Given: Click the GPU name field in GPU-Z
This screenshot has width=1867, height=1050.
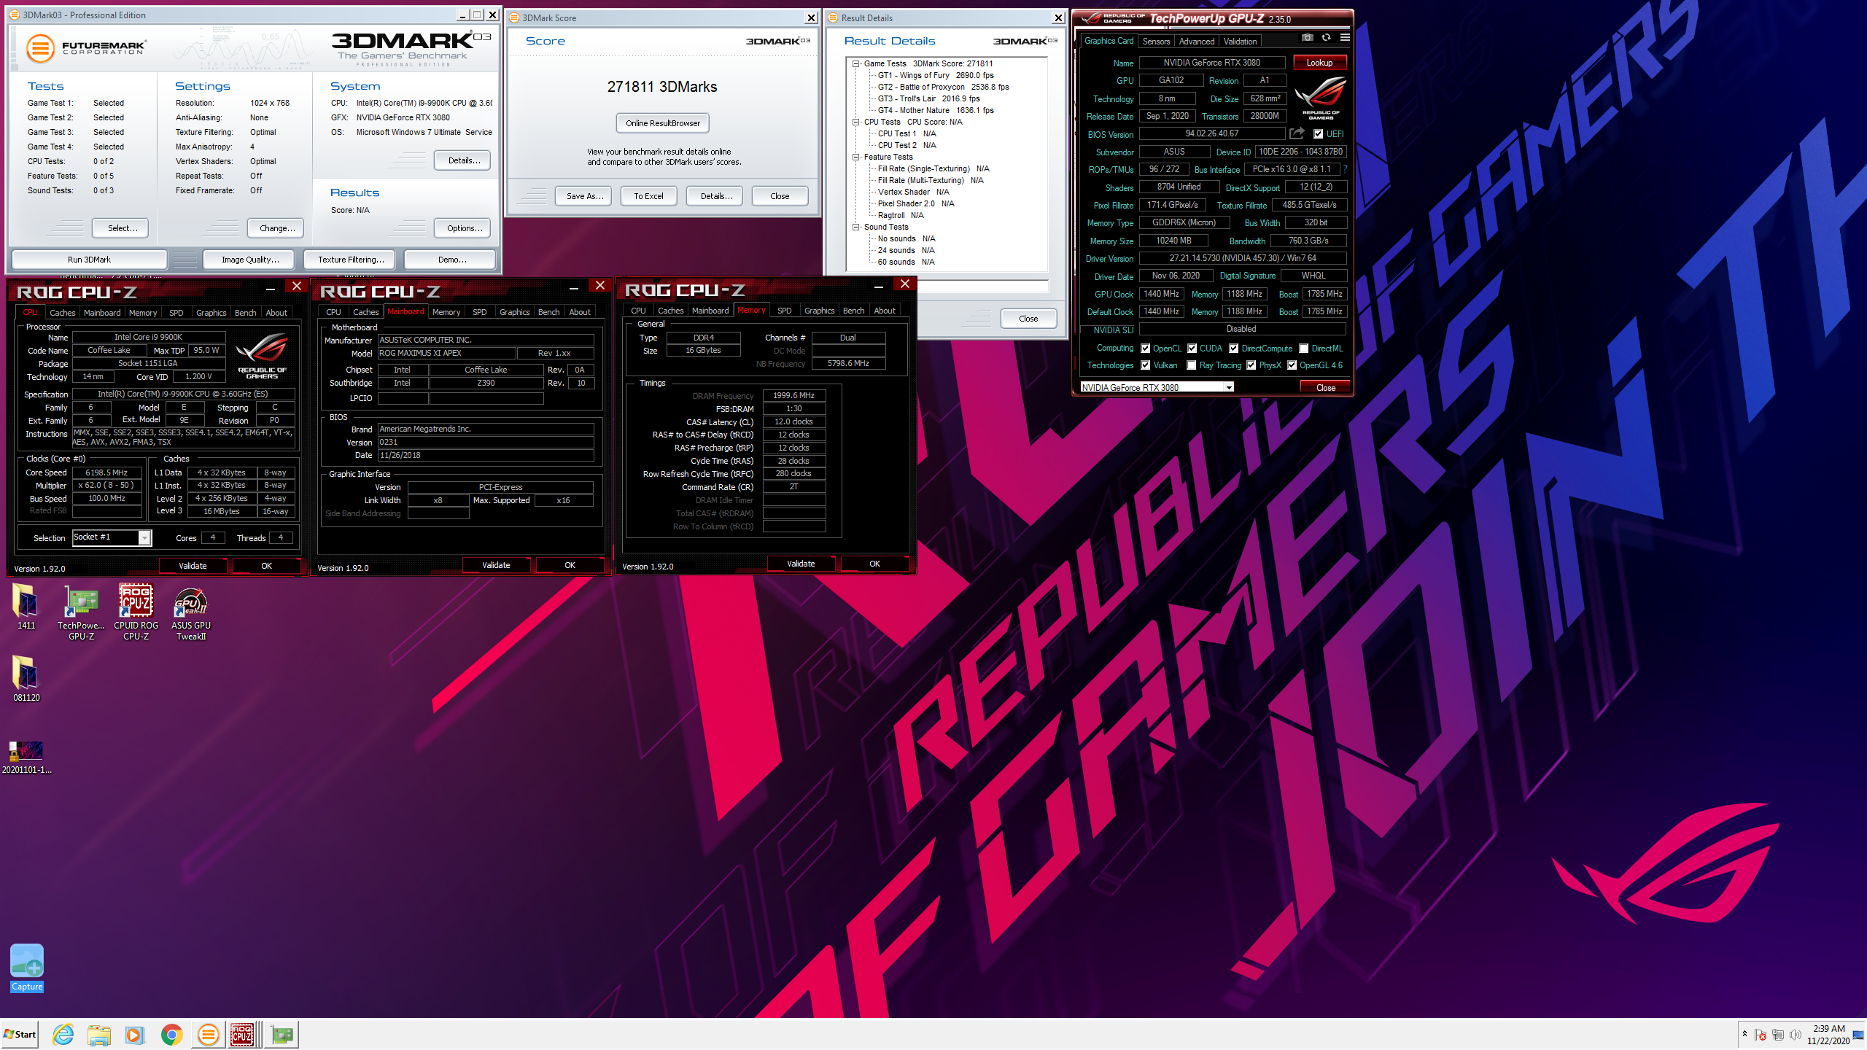Looking at the screenshot, I should click(x=1211, y=63).
